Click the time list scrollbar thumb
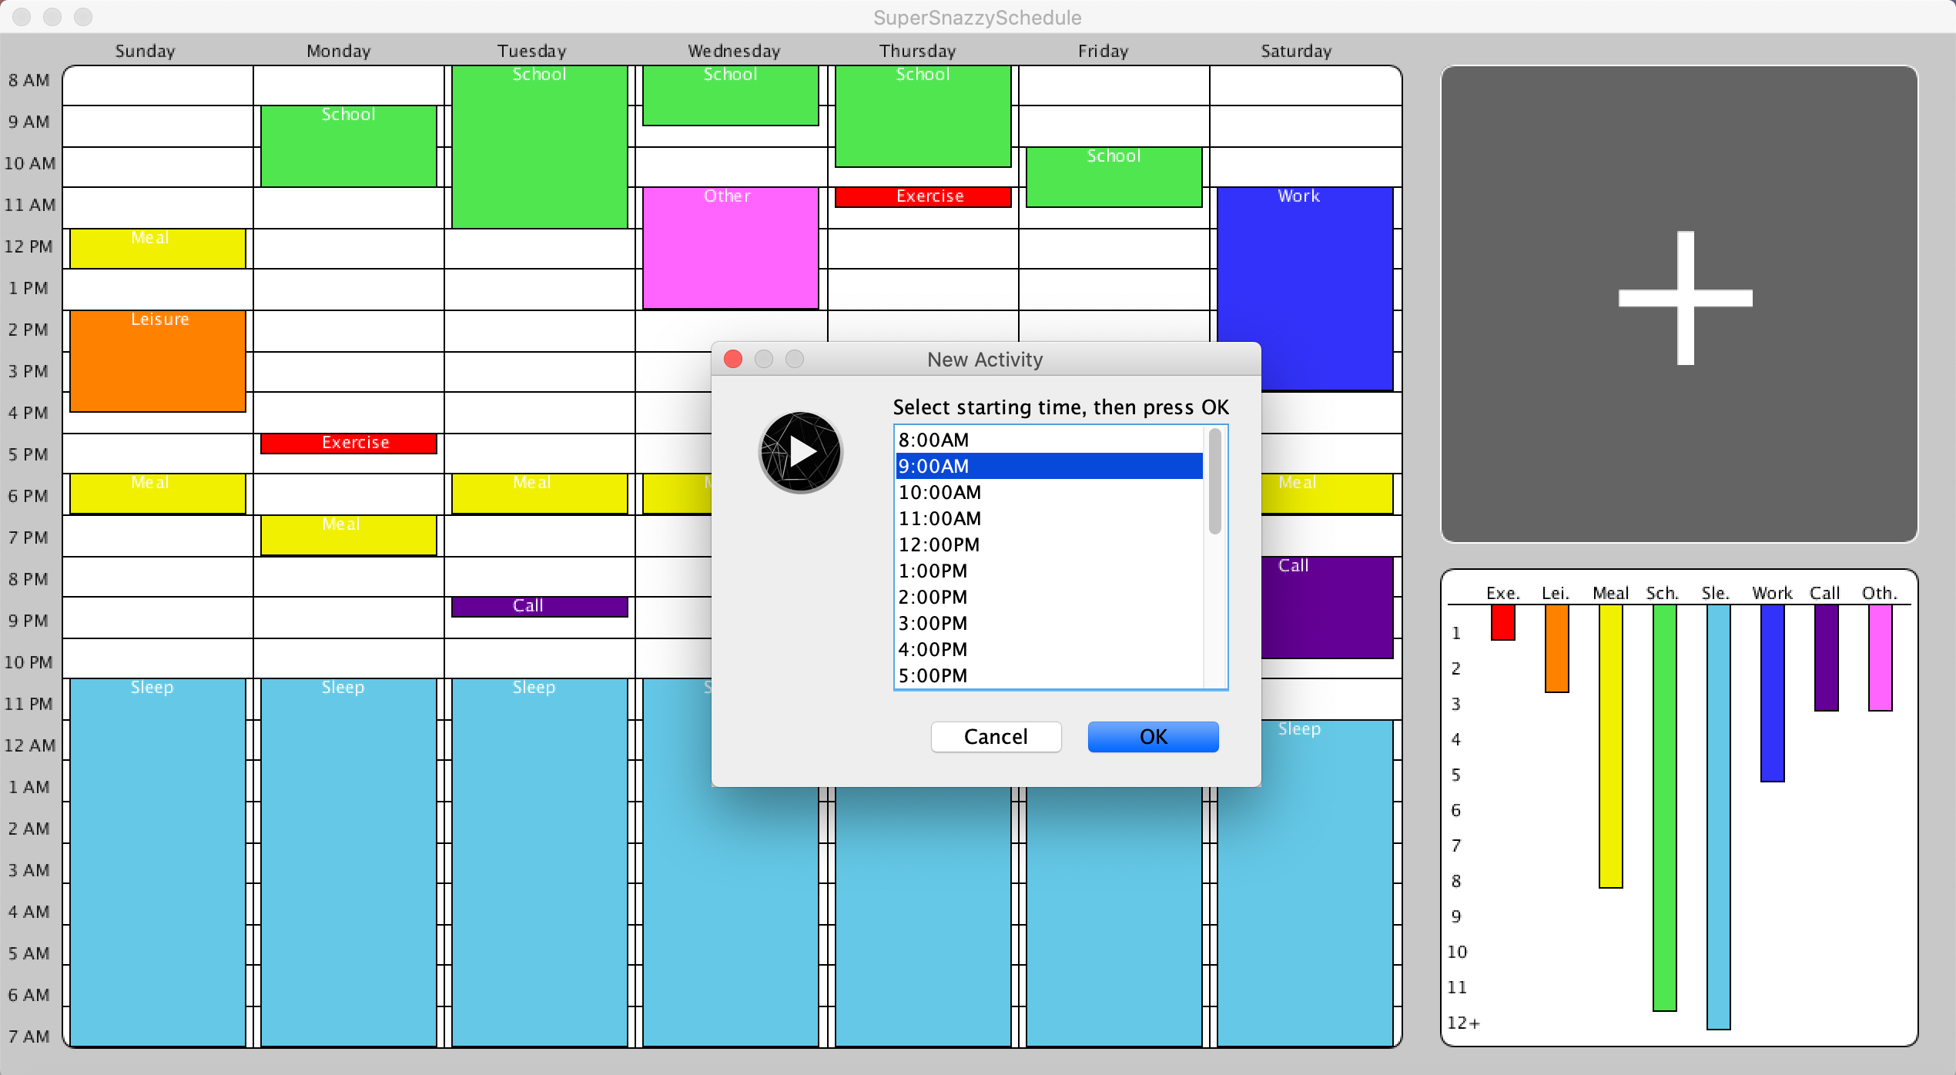This screenshot has width=1956, height=1075. point(1214,481)
